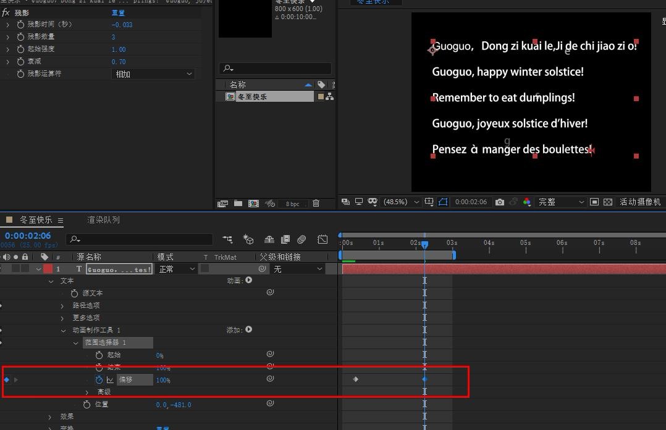Open the timeline panel menu icon

coord(61,220)
